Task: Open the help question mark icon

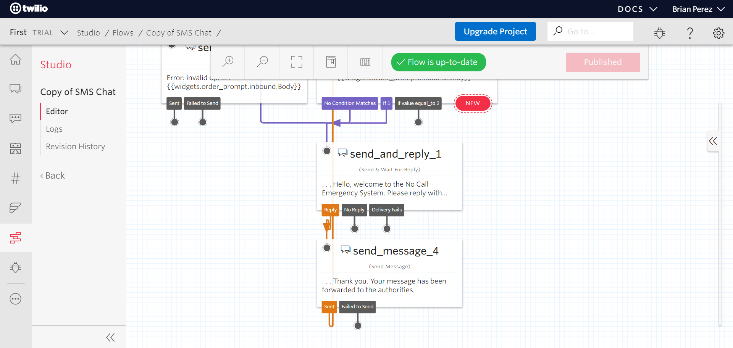Action: (690, 33)
